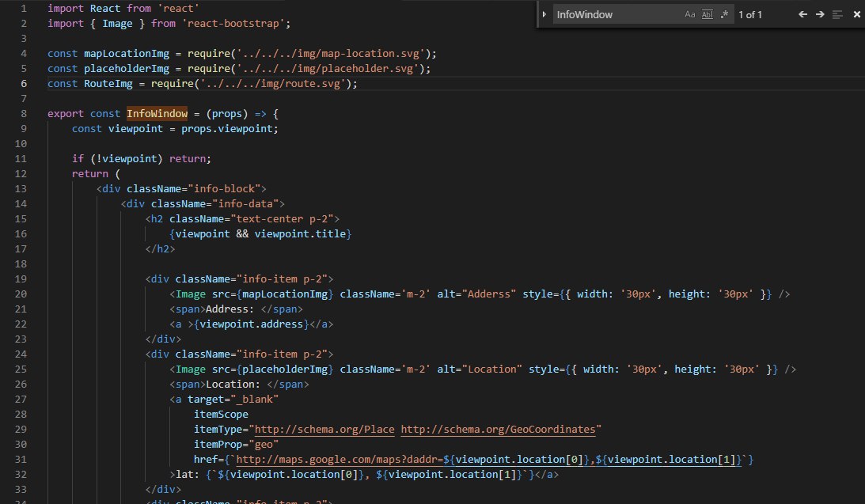The image size is (865, 504).
Task: Click itemProp="geo" attribute
Action: pyautogui.click(x=236, y=445)
